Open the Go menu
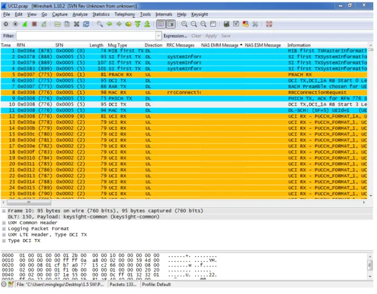377x294 pixels. [44, 15]
